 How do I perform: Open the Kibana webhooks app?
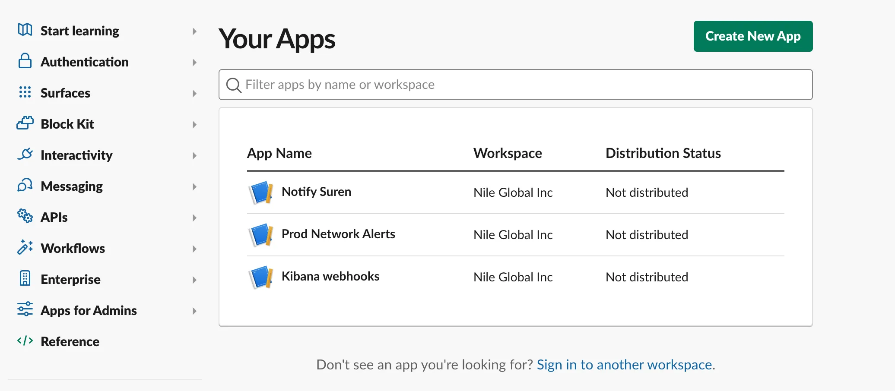[x=330, y=276]
